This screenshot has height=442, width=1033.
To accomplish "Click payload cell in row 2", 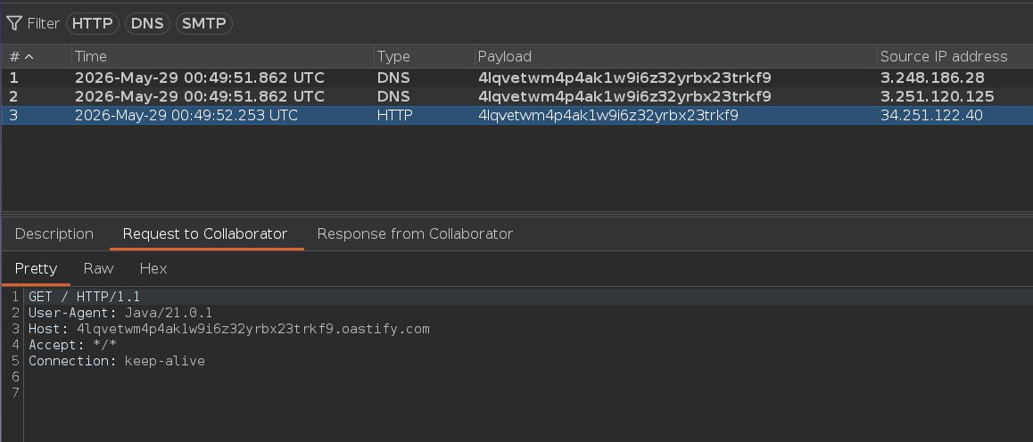I will (624, 96).
